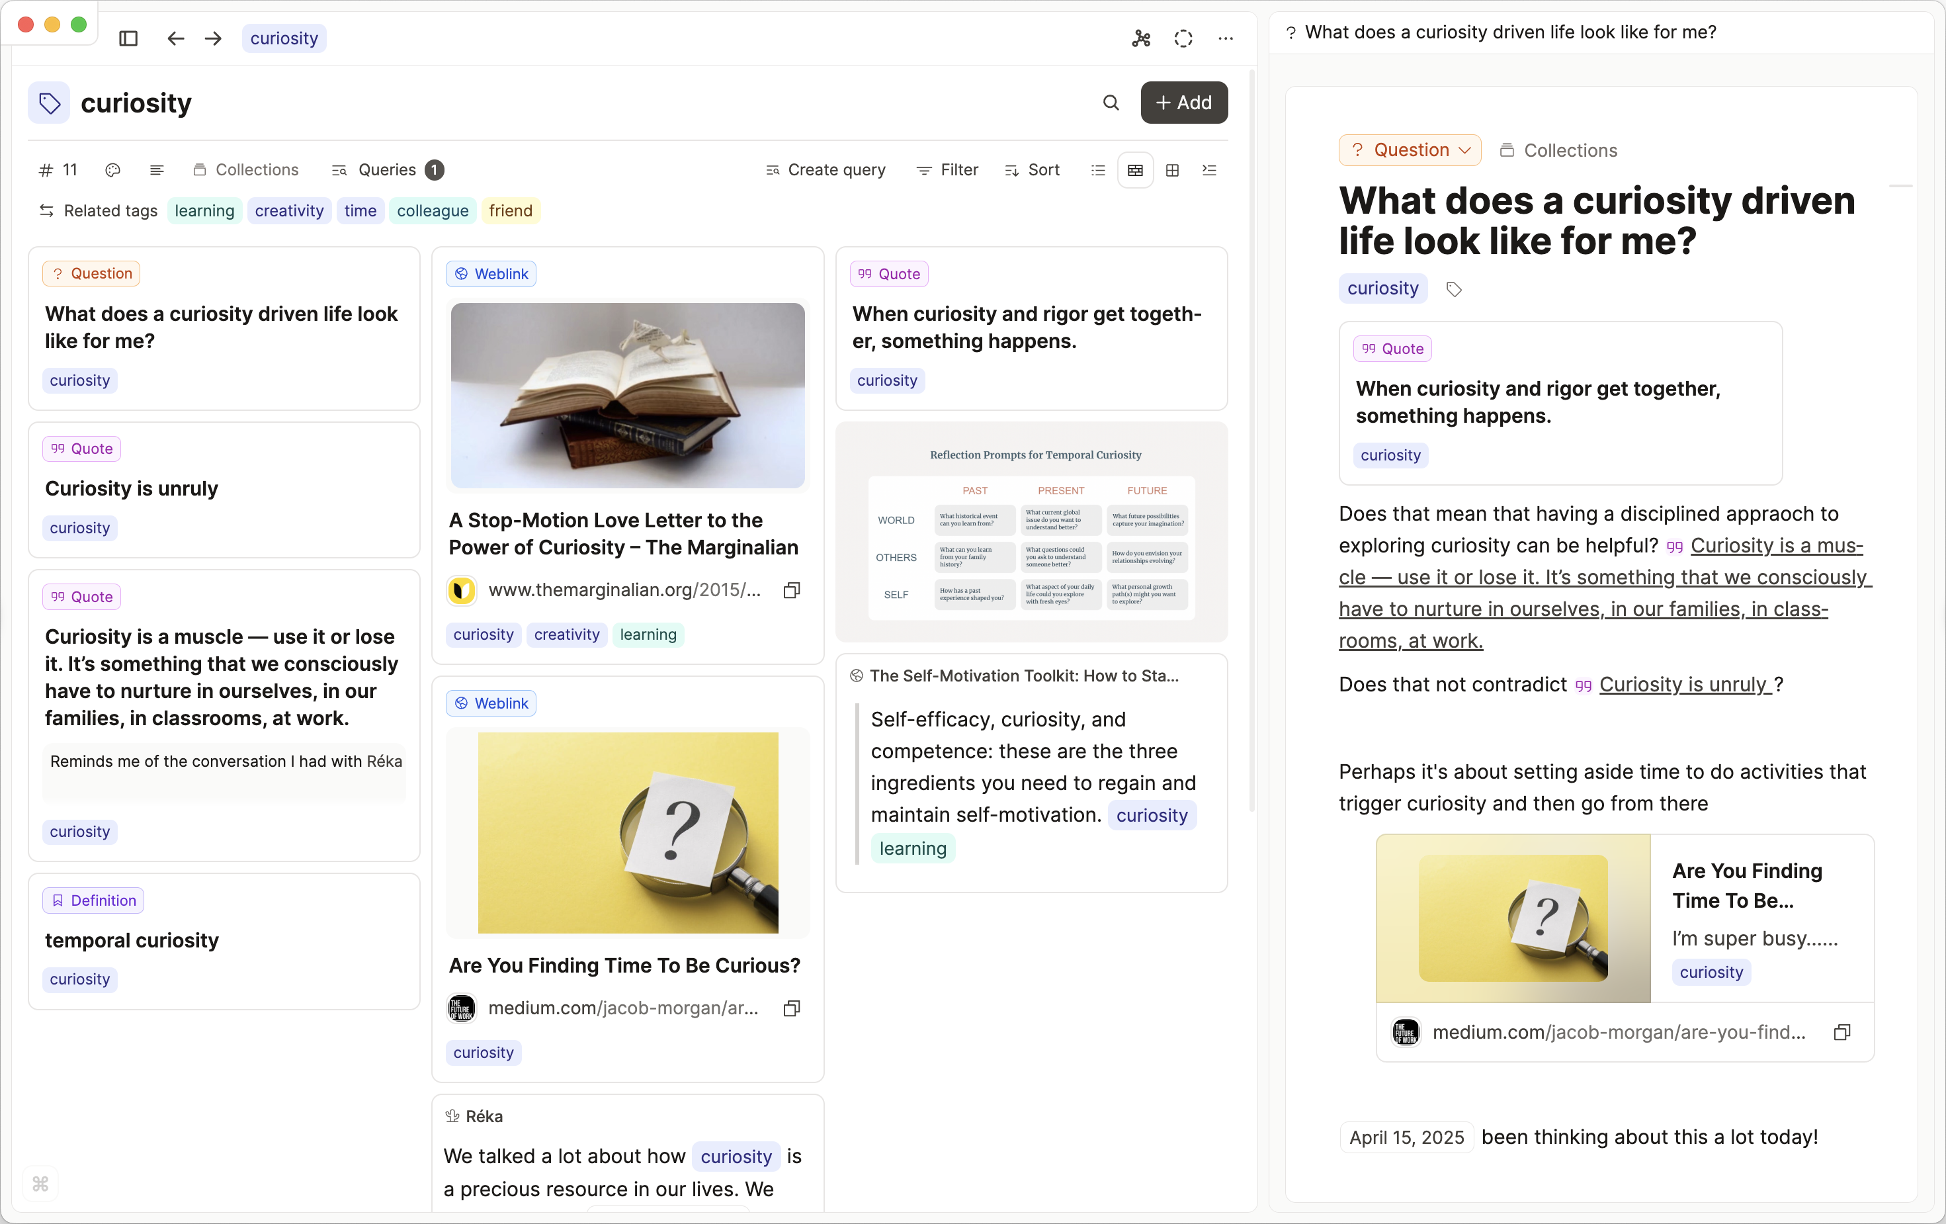Viewport: 1946px width, 1224px height.
Task: Switch to list view layout
Action: (x=1097, y=170)
